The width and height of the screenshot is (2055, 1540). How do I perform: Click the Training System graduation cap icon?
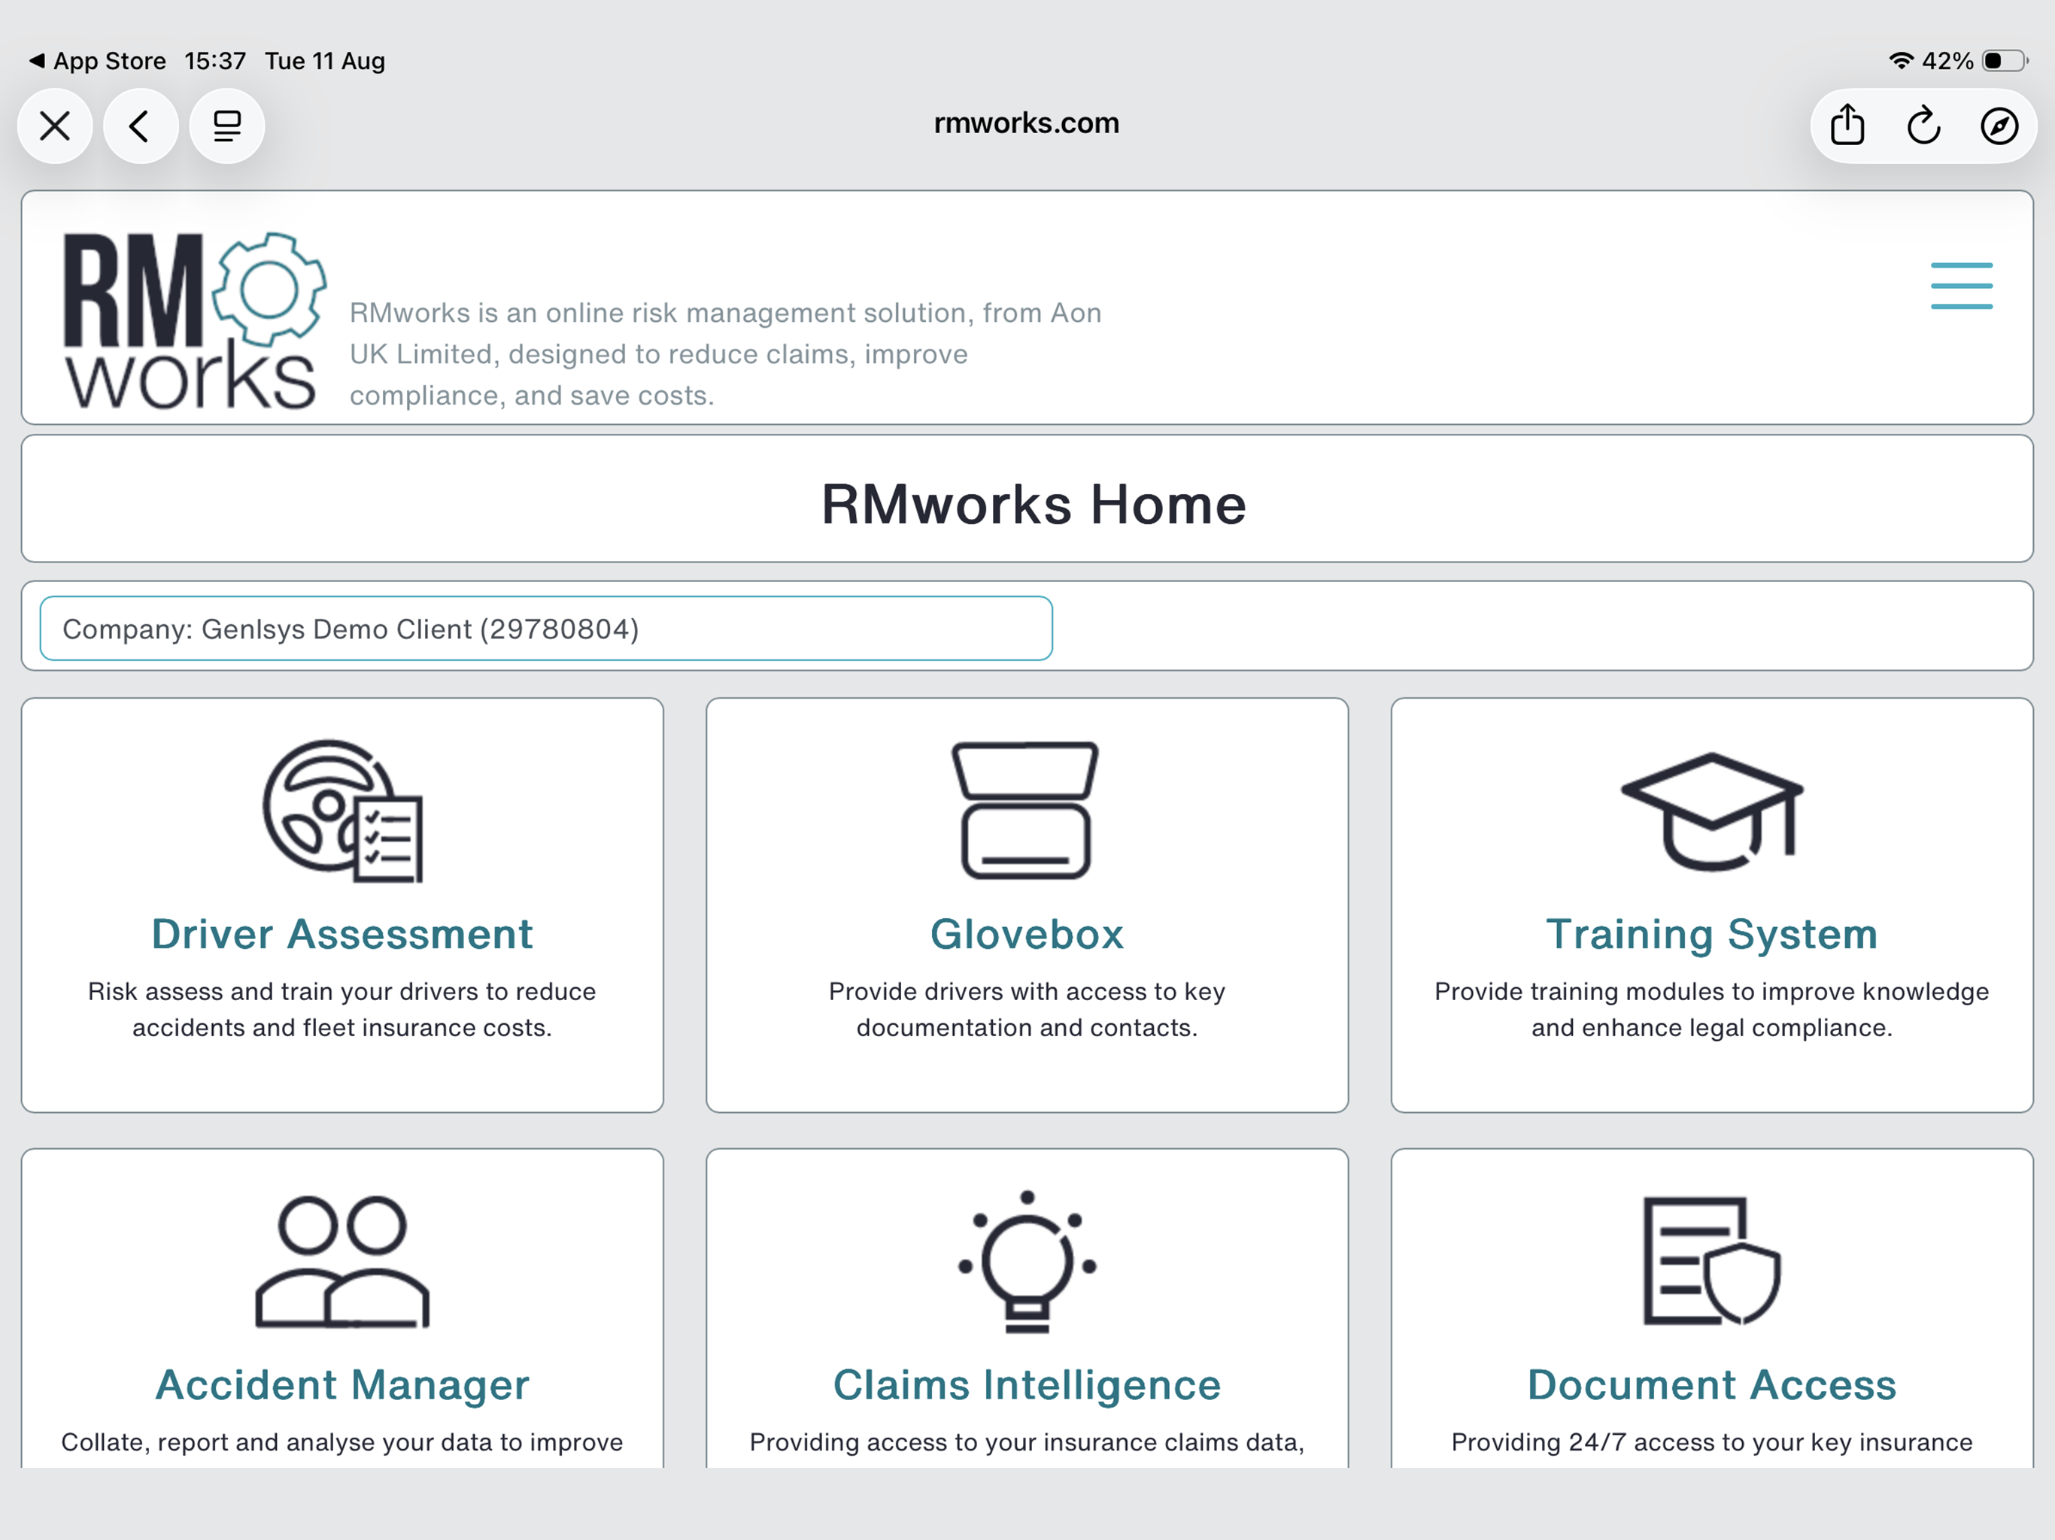click(1711, 811)
